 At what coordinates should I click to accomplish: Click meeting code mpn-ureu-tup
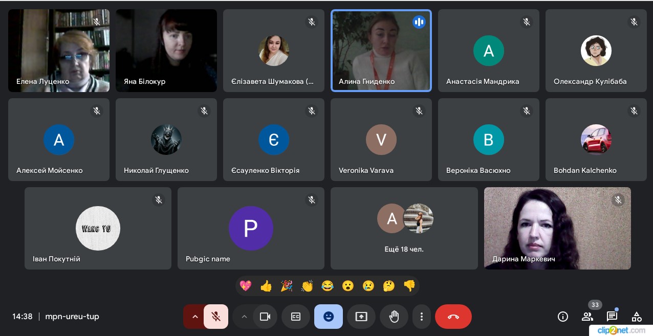(72, 317)
